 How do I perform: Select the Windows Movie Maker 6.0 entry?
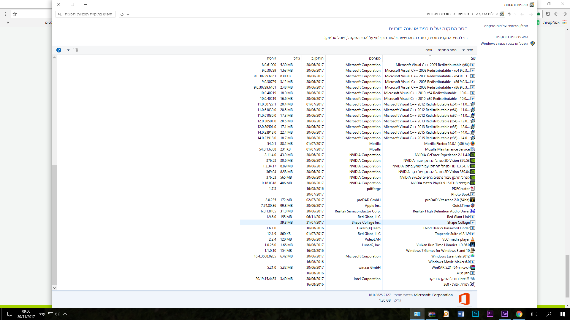pyautogui.click(x=357, y=262)
